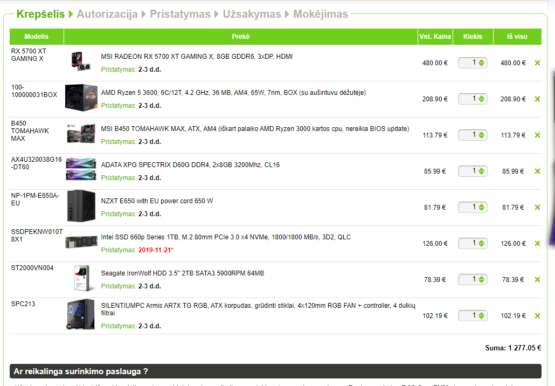Viewport: 555px width, 386px height.
Task: Open the AMD Ryzen 5 3600 product link
Action: click(233, 93)
